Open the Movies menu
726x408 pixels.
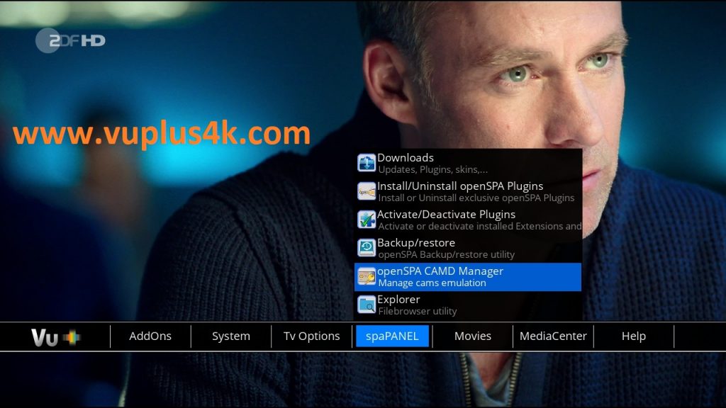473,336
